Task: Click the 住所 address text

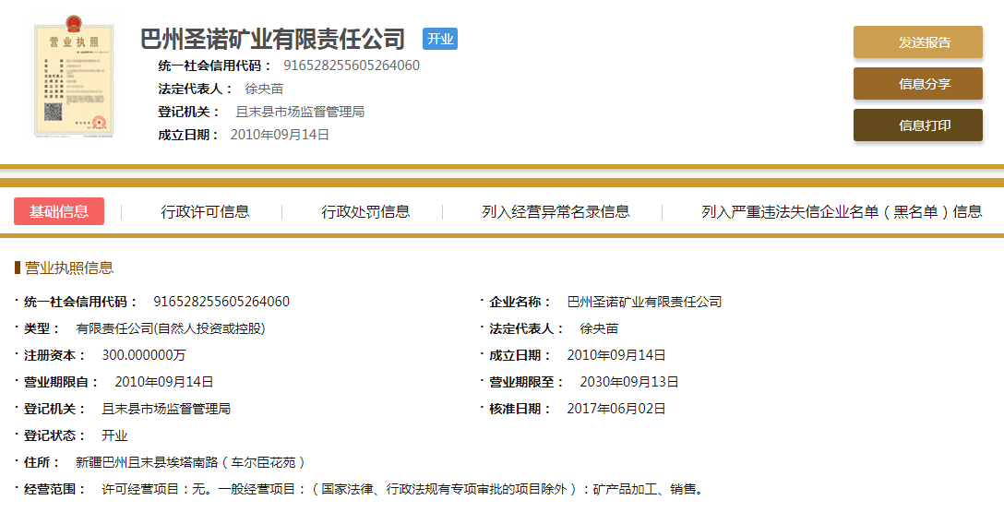Action: tap(190, 462)
